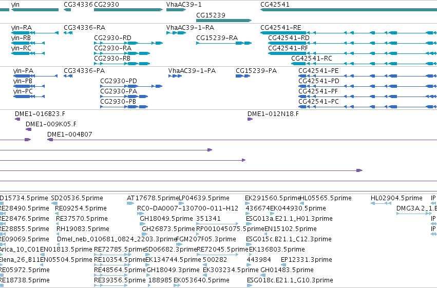Click transcript CG2930-RB
The width and height of the screenshot is (437, 288).
tap(112, 59)
